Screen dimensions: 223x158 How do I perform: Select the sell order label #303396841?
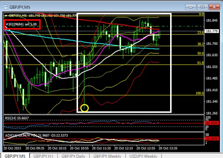(x=21, y=24)
